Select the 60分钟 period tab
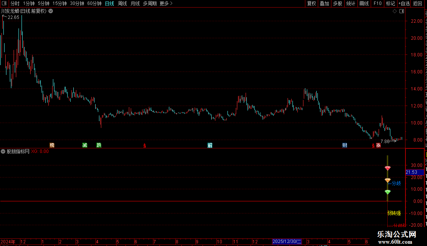427x246 pixels. [94, 3]
